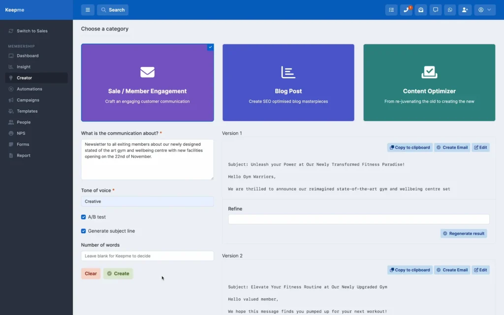
Task: Click the envelope icon on engagement card
Action: click(x=147, y=72)
